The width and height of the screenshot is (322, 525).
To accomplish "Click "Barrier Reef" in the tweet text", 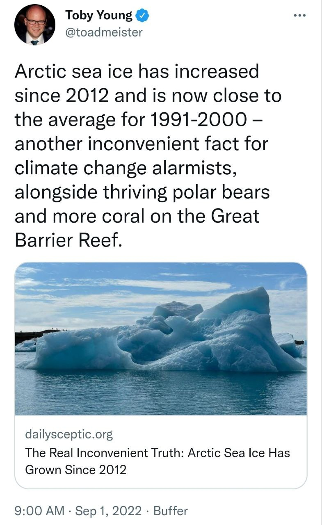I will [68, 240].
